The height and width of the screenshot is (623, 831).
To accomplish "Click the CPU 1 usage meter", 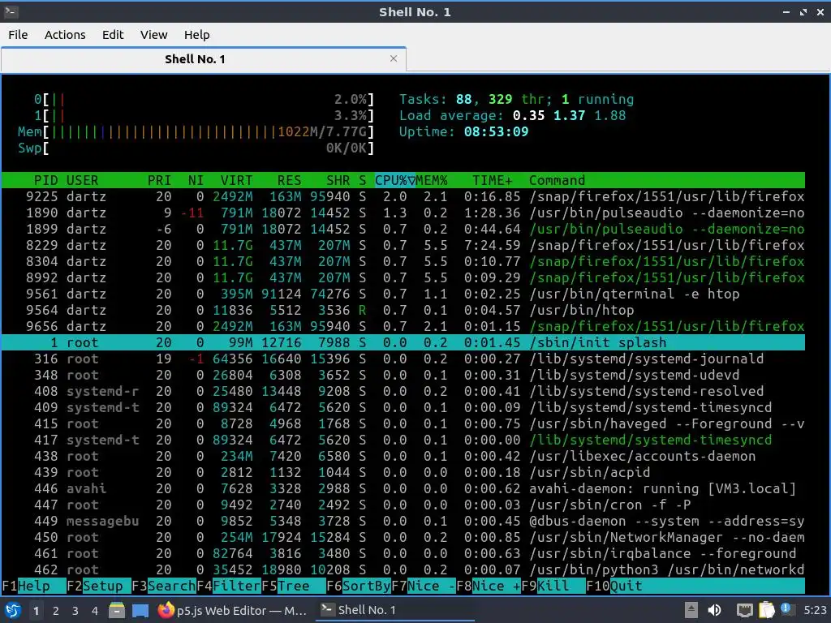I will click(204, 115).
